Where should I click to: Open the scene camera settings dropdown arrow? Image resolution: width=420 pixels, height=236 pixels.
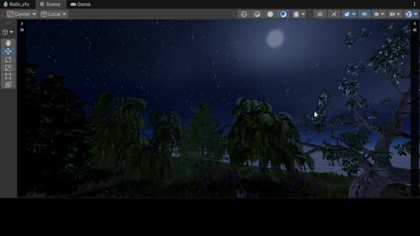pyautogui.click(x=398, y=14)
